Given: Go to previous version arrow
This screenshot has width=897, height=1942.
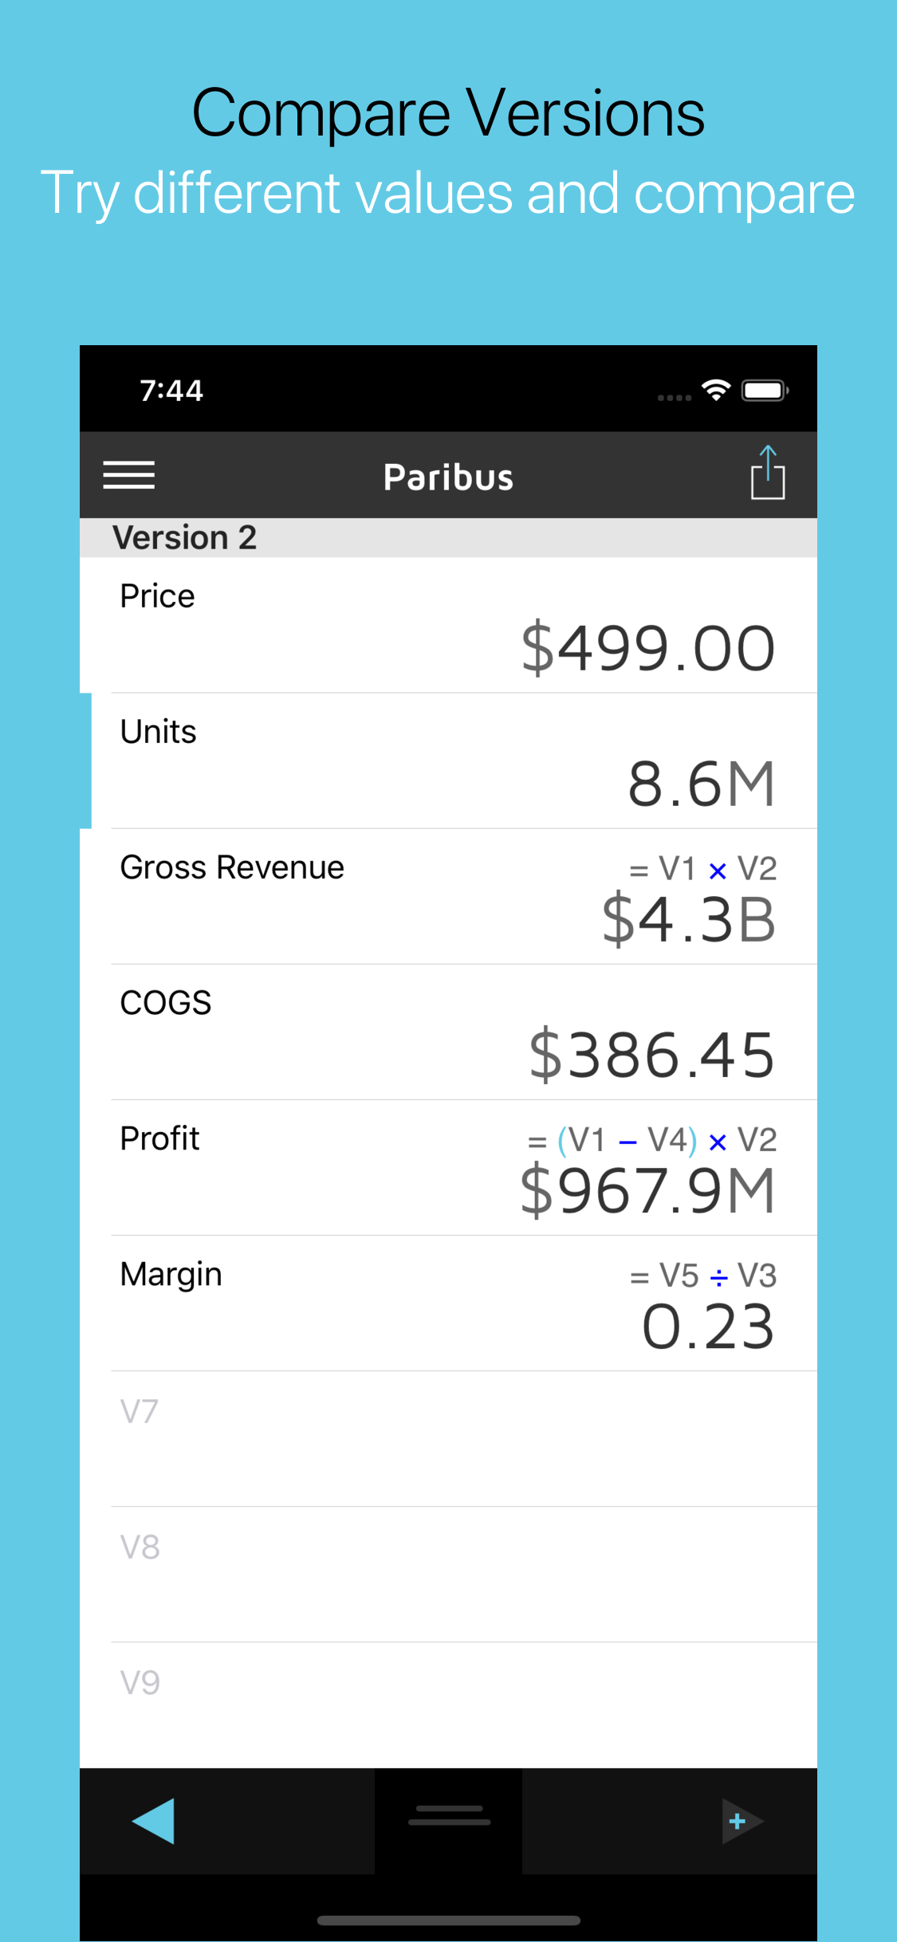Looking at the screenshot, I should click(x=154, y=1821).
